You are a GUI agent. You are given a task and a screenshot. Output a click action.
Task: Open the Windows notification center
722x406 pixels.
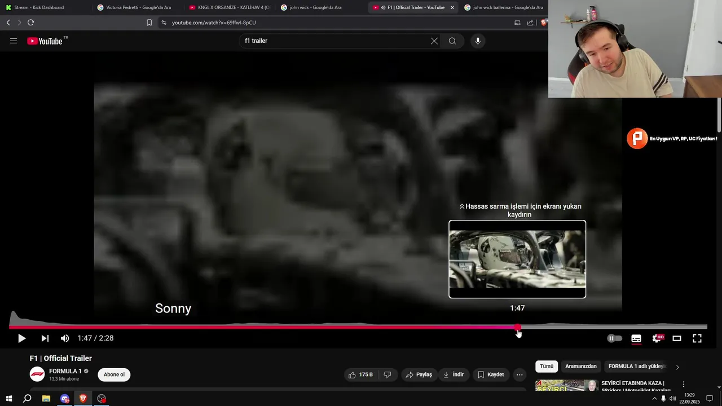click(710, 399)
